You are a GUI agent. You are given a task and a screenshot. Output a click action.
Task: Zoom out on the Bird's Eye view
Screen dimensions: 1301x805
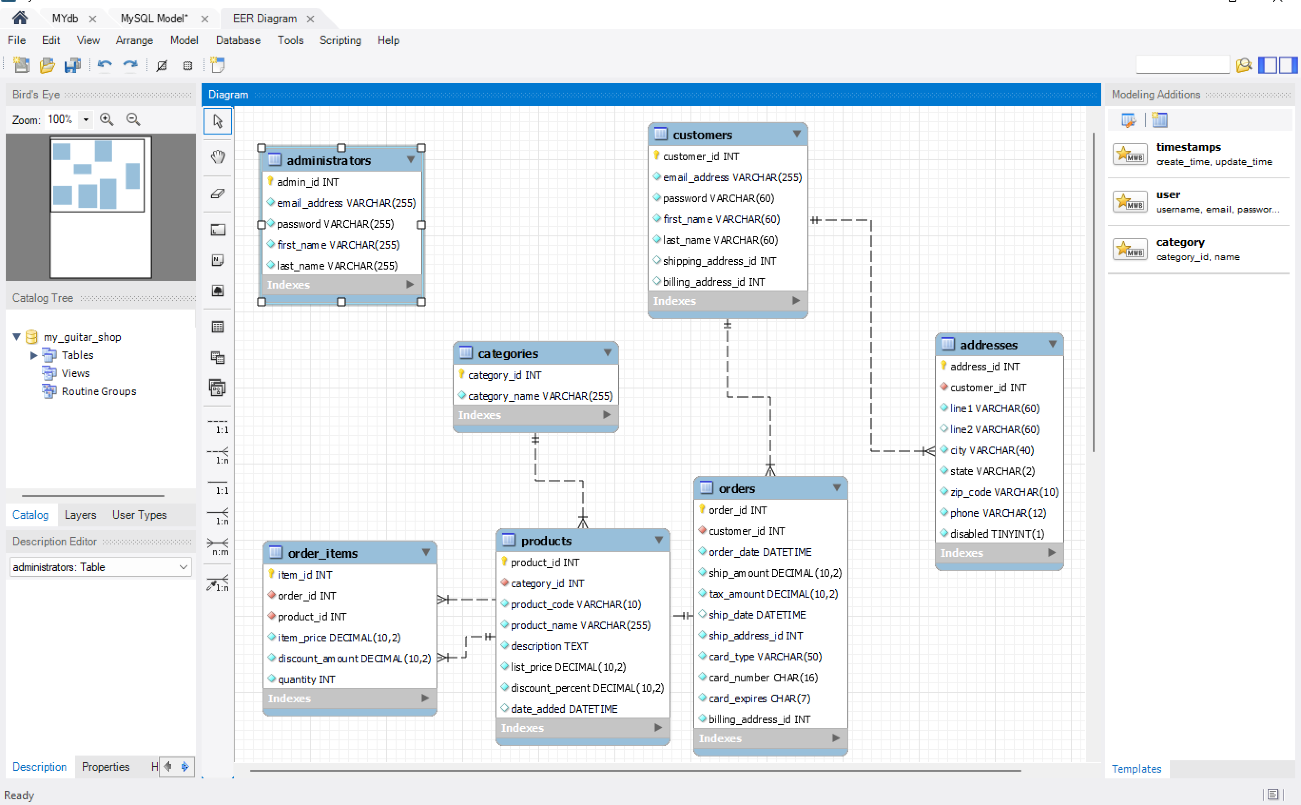pyautogui.click(x=133, y=119)
